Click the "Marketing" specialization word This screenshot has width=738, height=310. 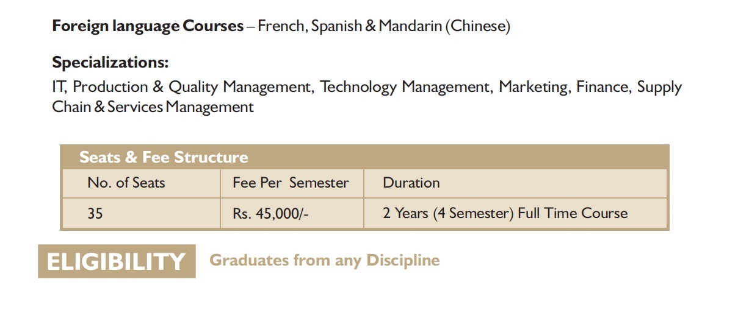[x=534, y=87]
